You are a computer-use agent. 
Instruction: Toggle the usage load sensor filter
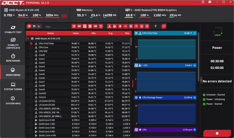pyautogui.click(x=141, y=26)
